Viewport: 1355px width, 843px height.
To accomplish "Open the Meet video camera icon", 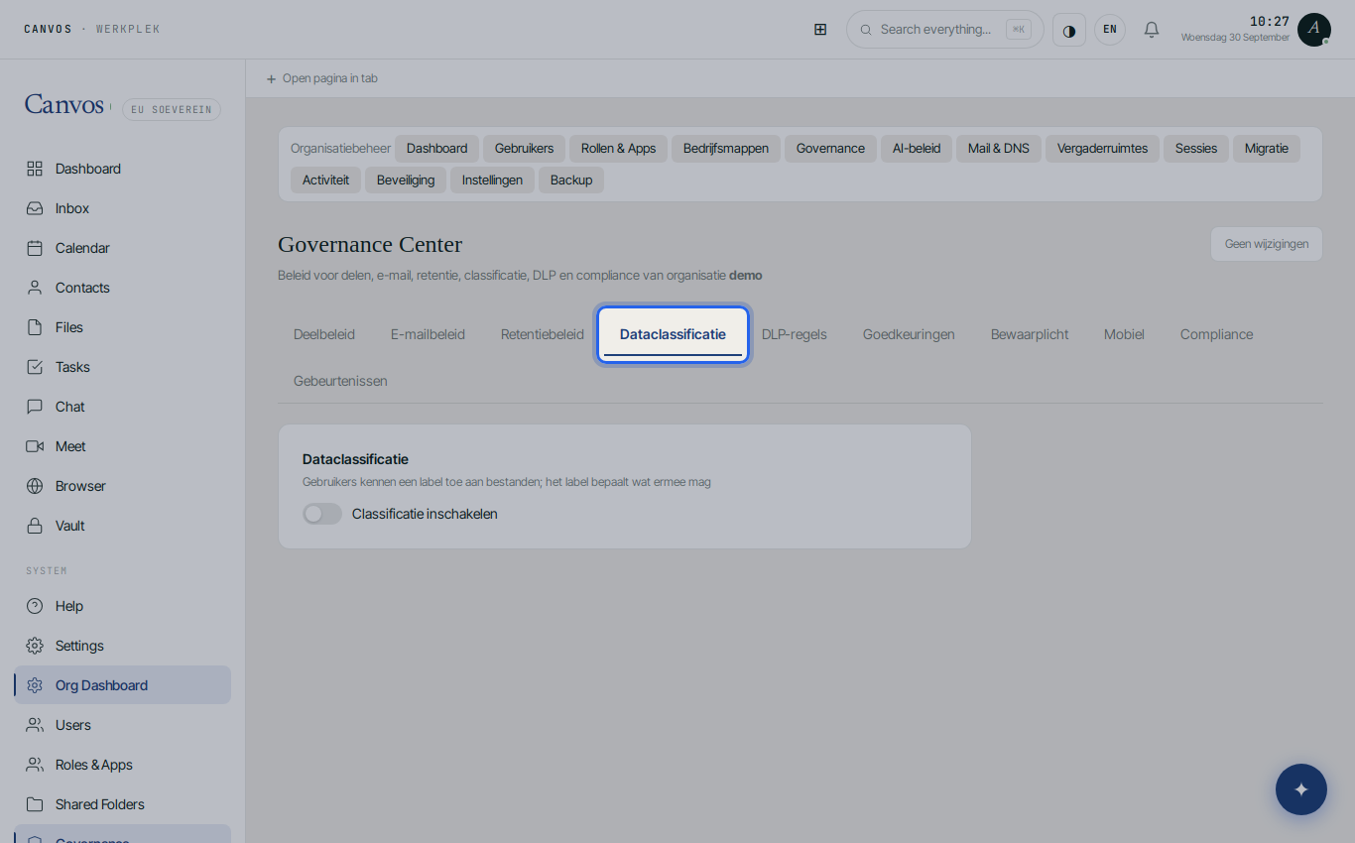I will pyautogui.click(x=35, y=446).
